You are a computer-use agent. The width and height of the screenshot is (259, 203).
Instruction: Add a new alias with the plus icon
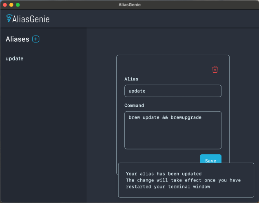[35, 39]
